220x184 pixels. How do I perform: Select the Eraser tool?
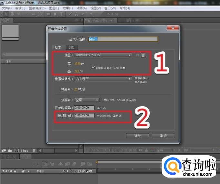[83, 14]
